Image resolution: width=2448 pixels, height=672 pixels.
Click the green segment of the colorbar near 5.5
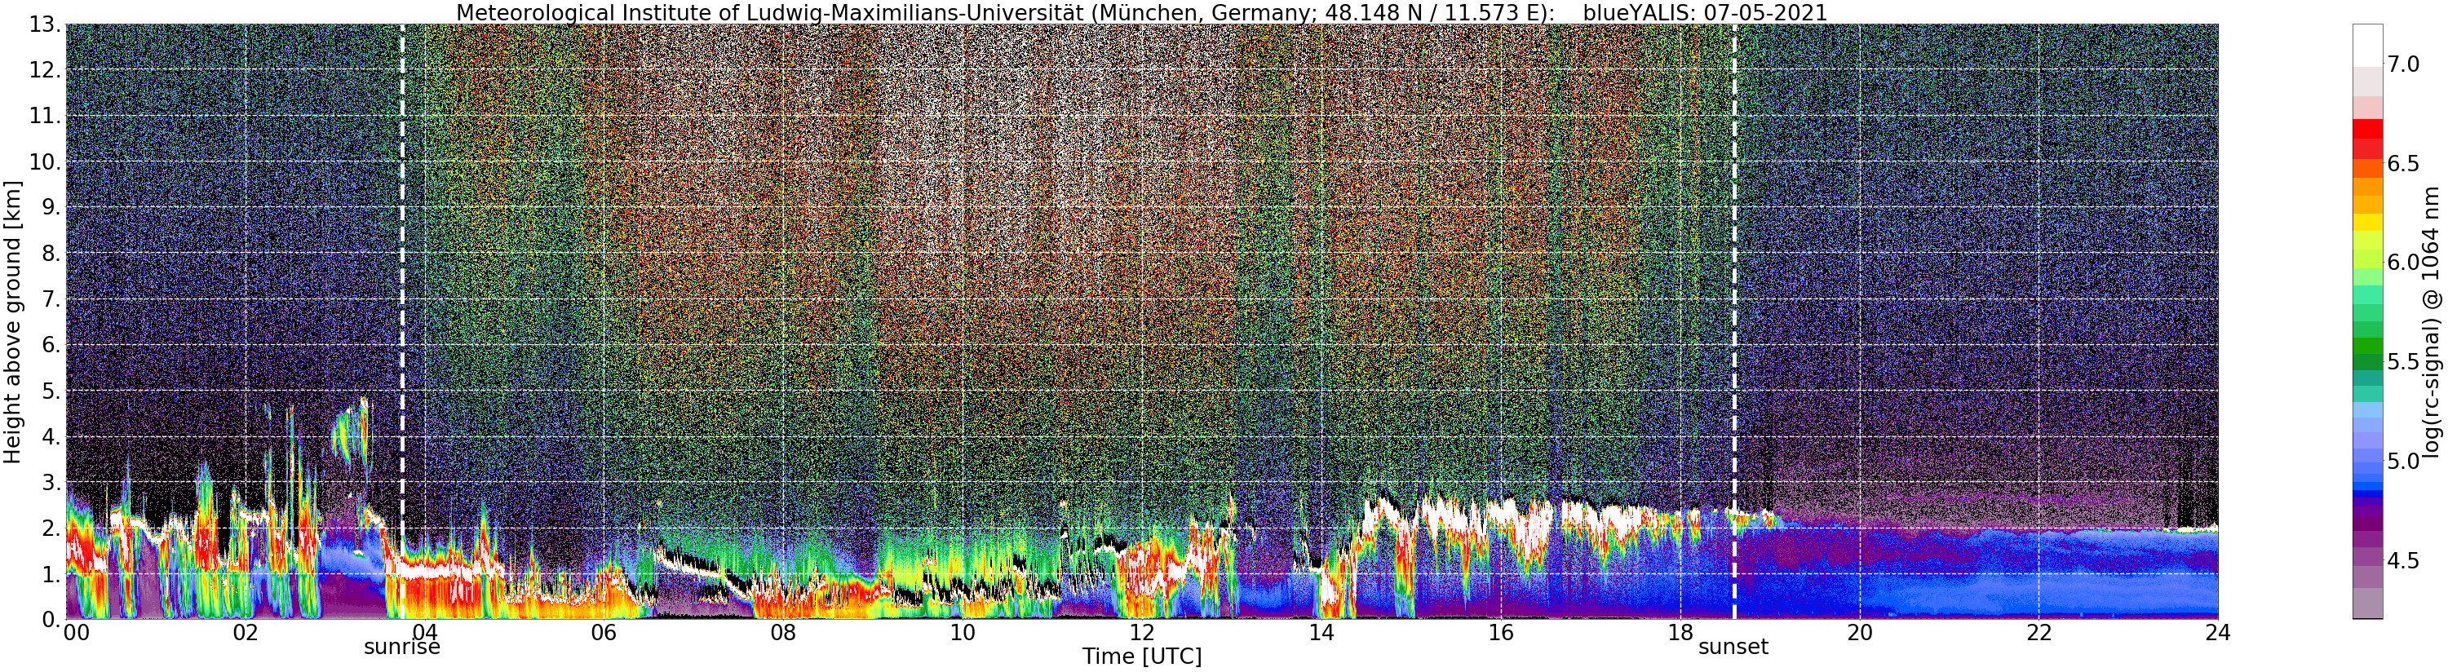(2366, 361)
